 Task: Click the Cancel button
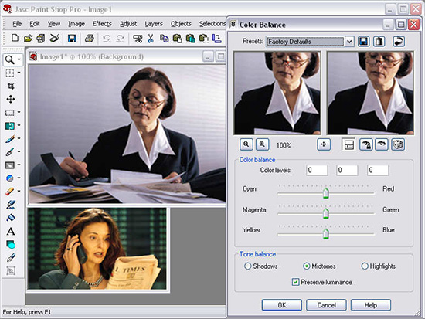326,305
